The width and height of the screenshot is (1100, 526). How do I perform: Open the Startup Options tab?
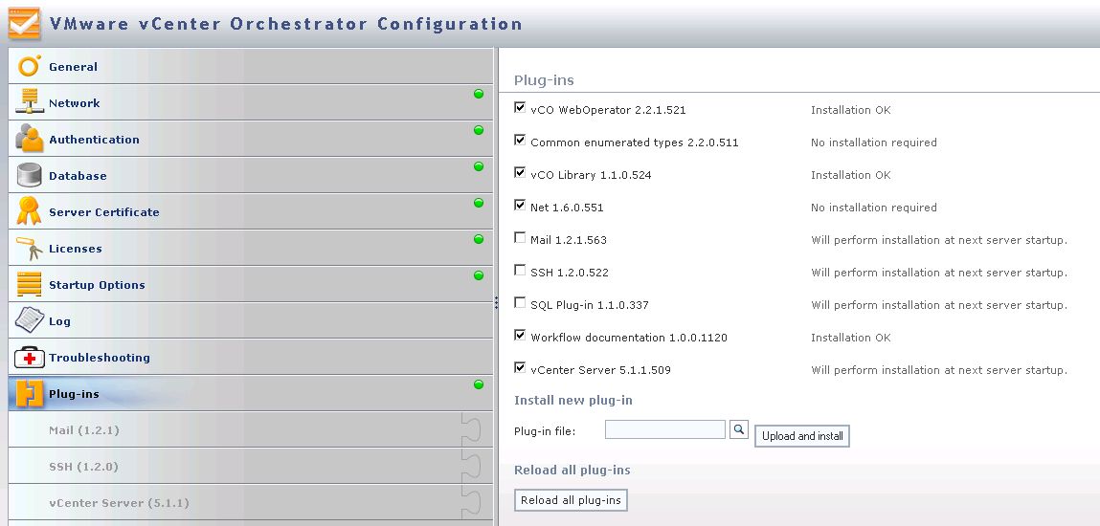pos(97,285)
